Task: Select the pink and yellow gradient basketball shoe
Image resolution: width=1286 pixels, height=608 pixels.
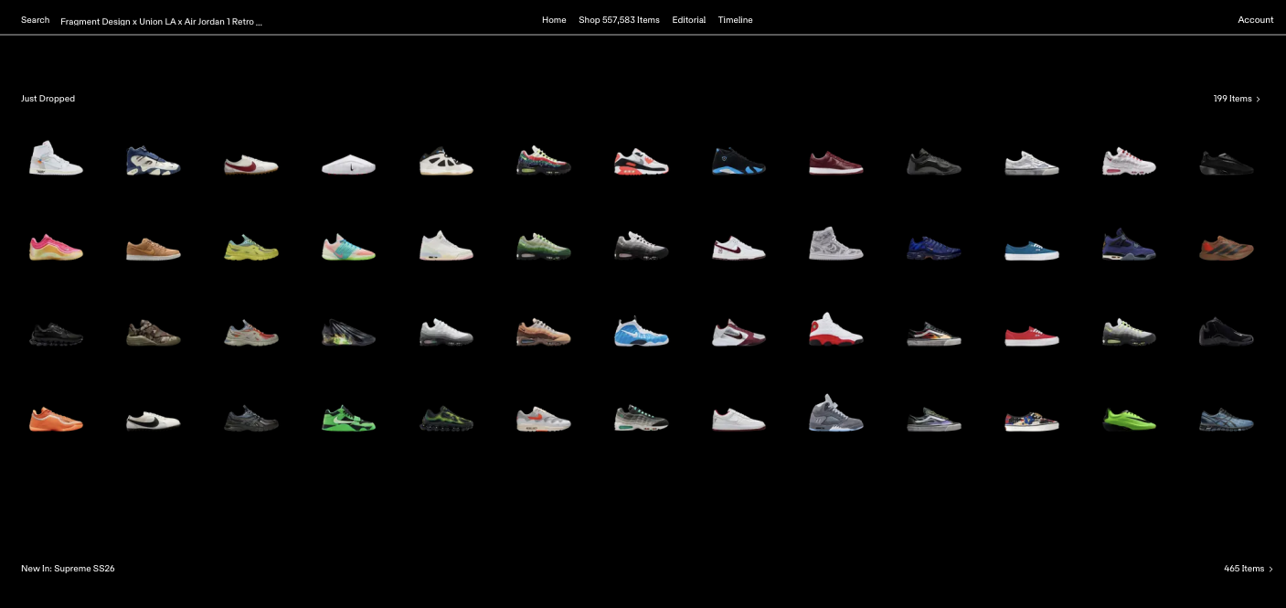Action: pyautogui.click(x=56, y=247)
